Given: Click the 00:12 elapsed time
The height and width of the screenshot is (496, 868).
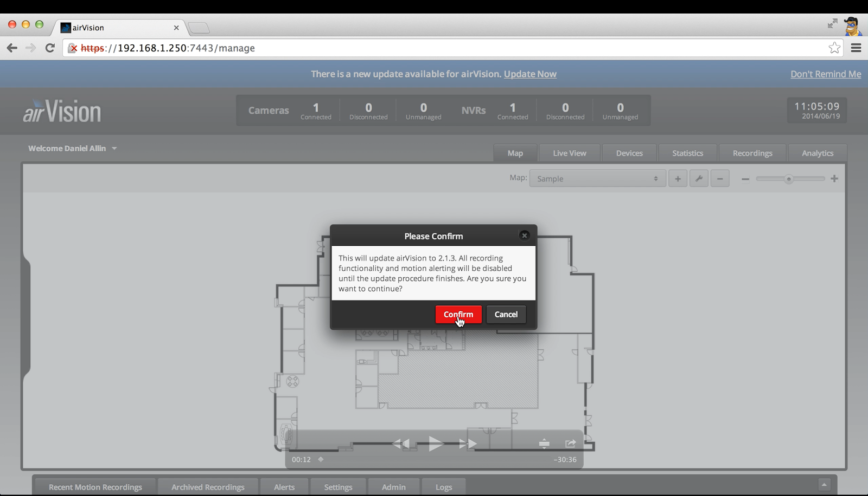Looking at the screenshot, I should (x=301, y=460).
